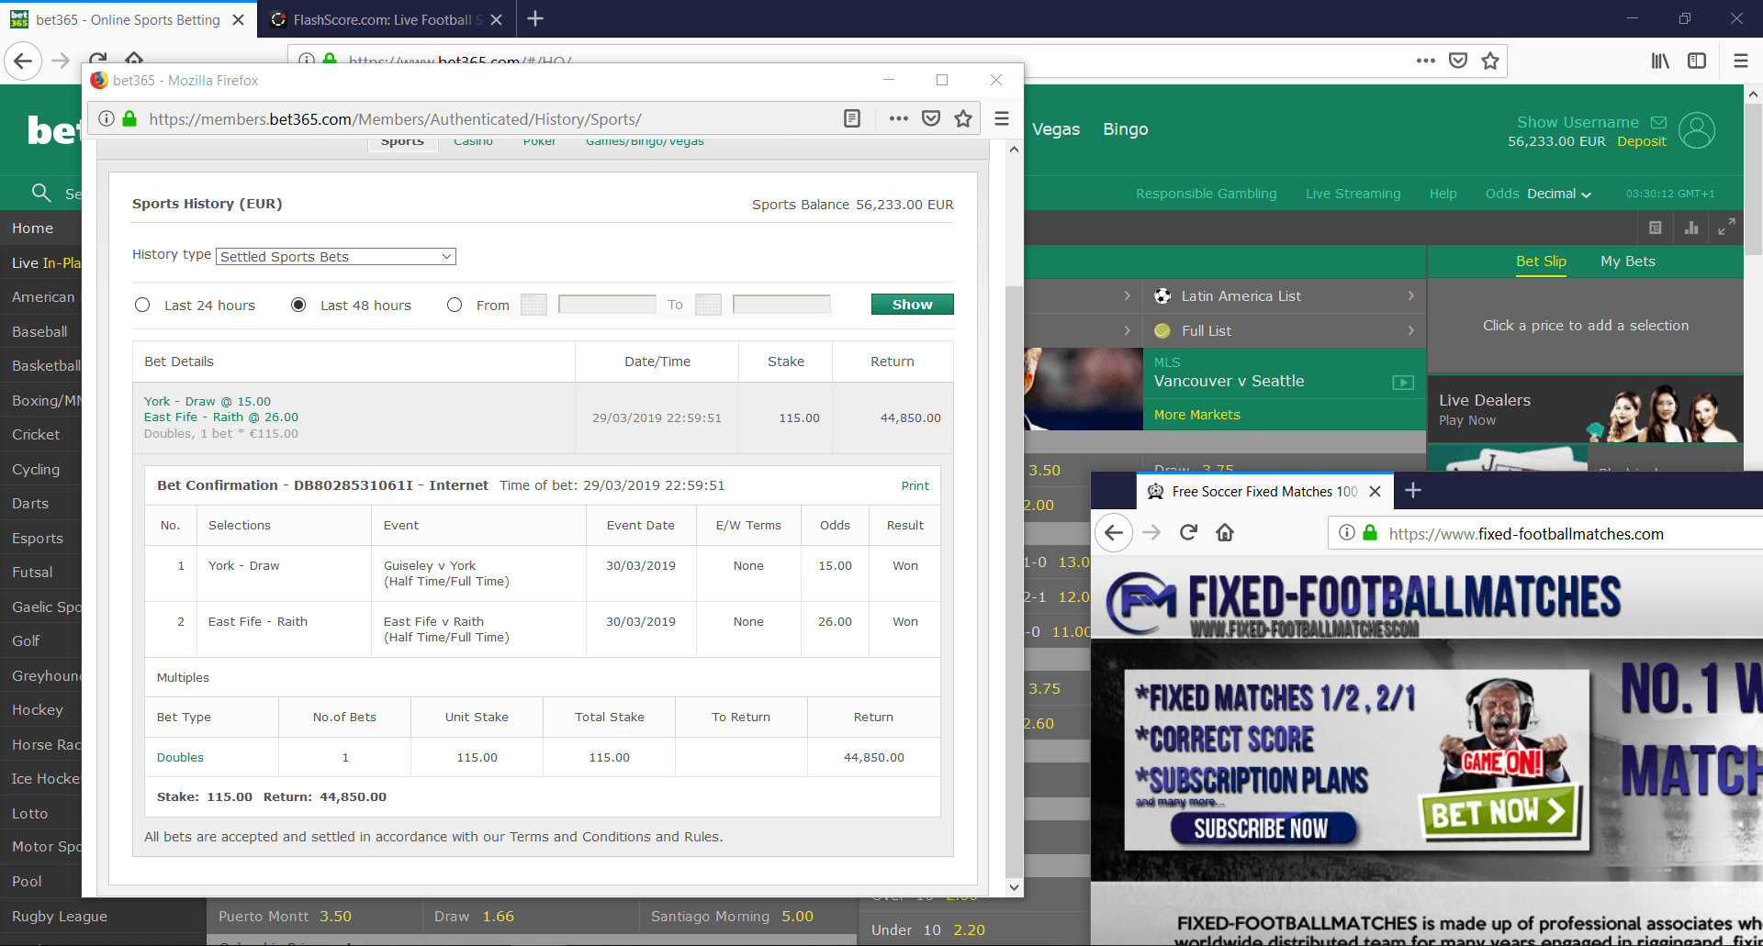Open Responsible Gambling link
Screen dimensions: 1763x946
pos(1206,194)
